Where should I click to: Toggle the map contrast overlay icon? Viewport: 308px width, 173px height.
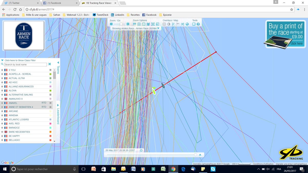click(168, 24)
